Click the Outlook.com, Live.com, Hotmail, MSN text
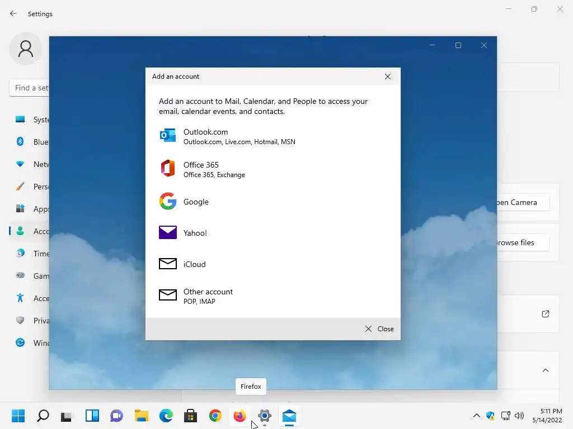 coord(239,142)
